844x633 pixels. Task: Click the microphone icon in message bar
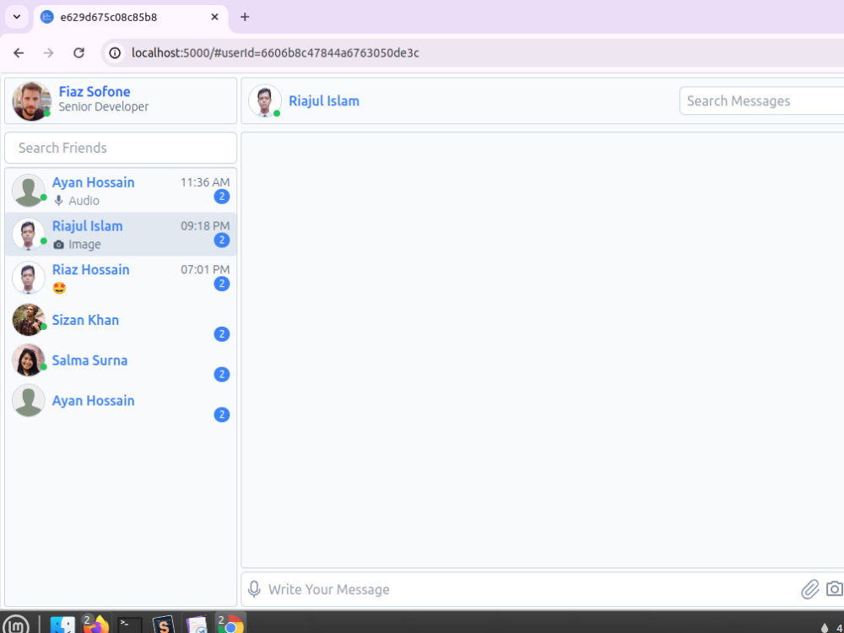(254, 589)
